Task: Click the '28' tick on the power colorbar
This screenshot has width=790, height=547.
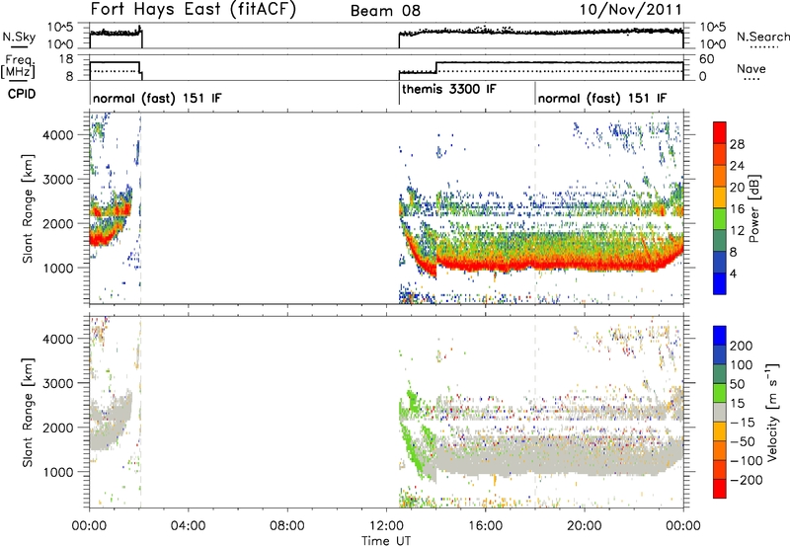Action: (x=737, y=144)
